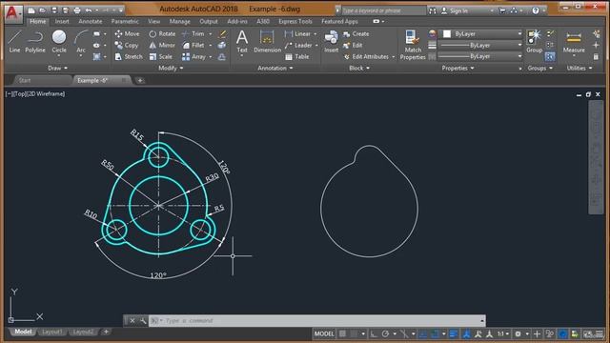Expand the Modify panel
610x343 pixels.
(x=171, y=68)
